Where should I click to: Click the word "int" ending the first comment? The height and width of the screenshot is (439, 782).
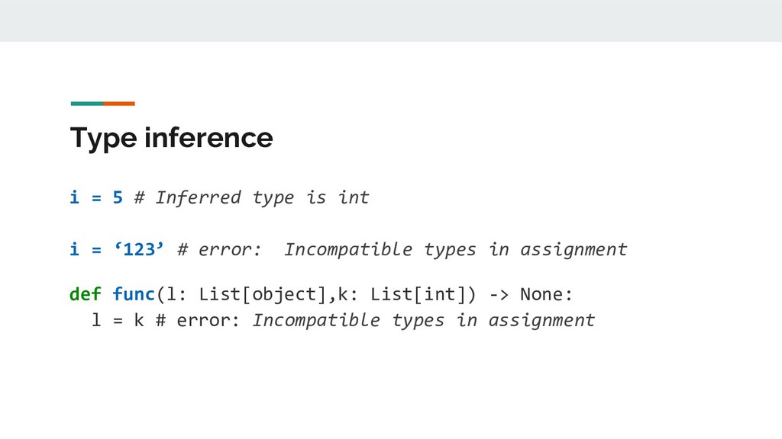pyautogui.click(x=354, y=198)
